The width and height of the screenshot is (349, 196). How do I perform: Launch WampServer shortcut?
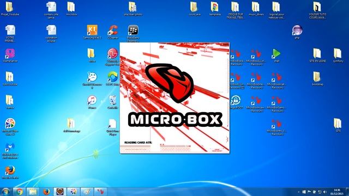10,56
